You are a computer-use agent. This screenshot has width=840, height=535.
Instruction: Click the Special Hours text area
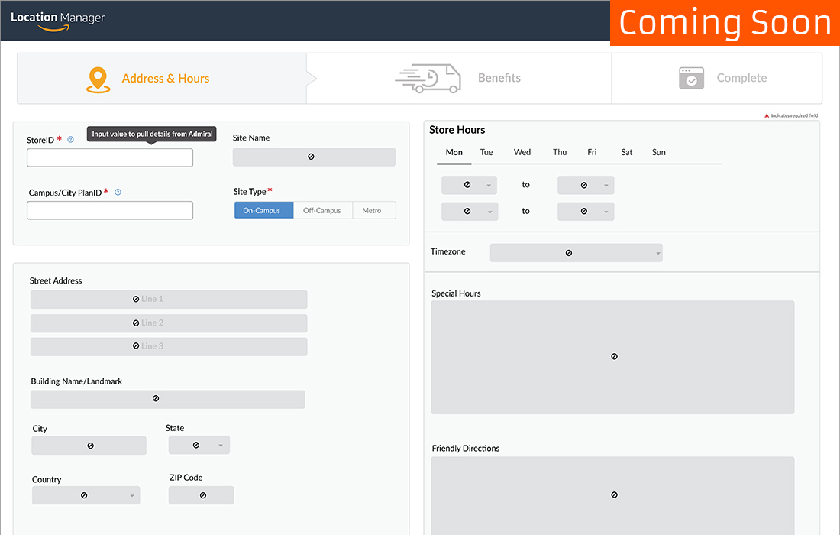612,357
